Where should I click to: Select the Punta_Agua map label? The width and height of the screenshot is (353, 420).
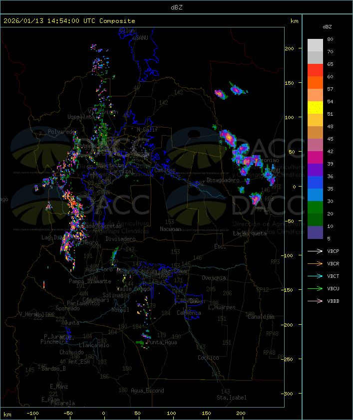pos(163,342)
